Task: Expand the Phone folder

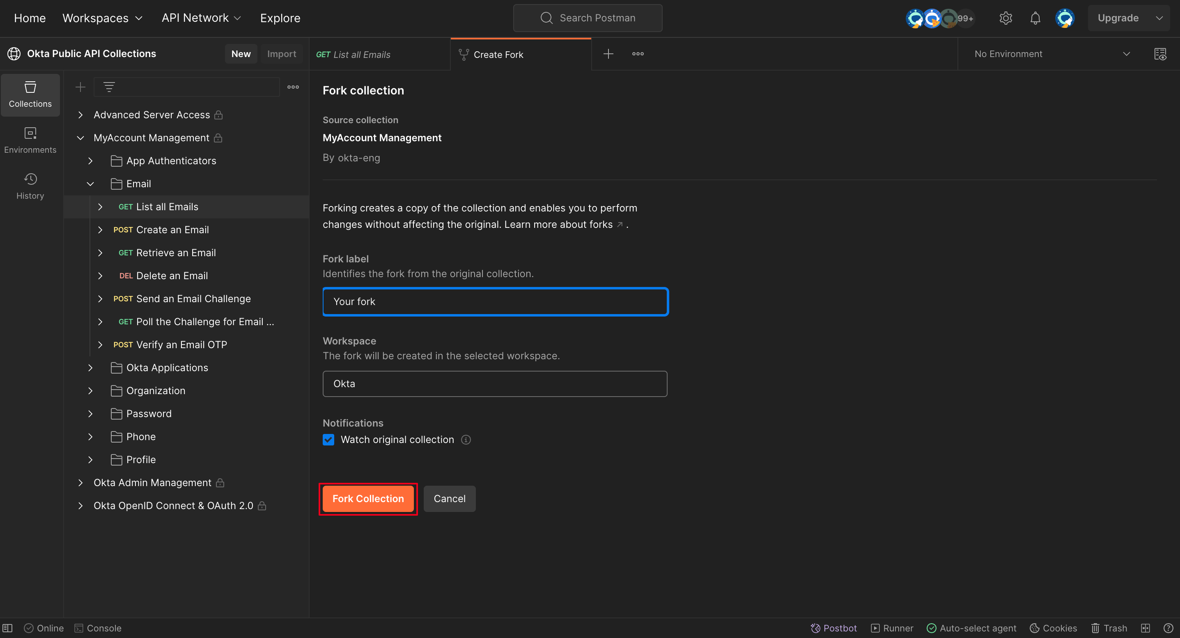Action: [91, 437]
